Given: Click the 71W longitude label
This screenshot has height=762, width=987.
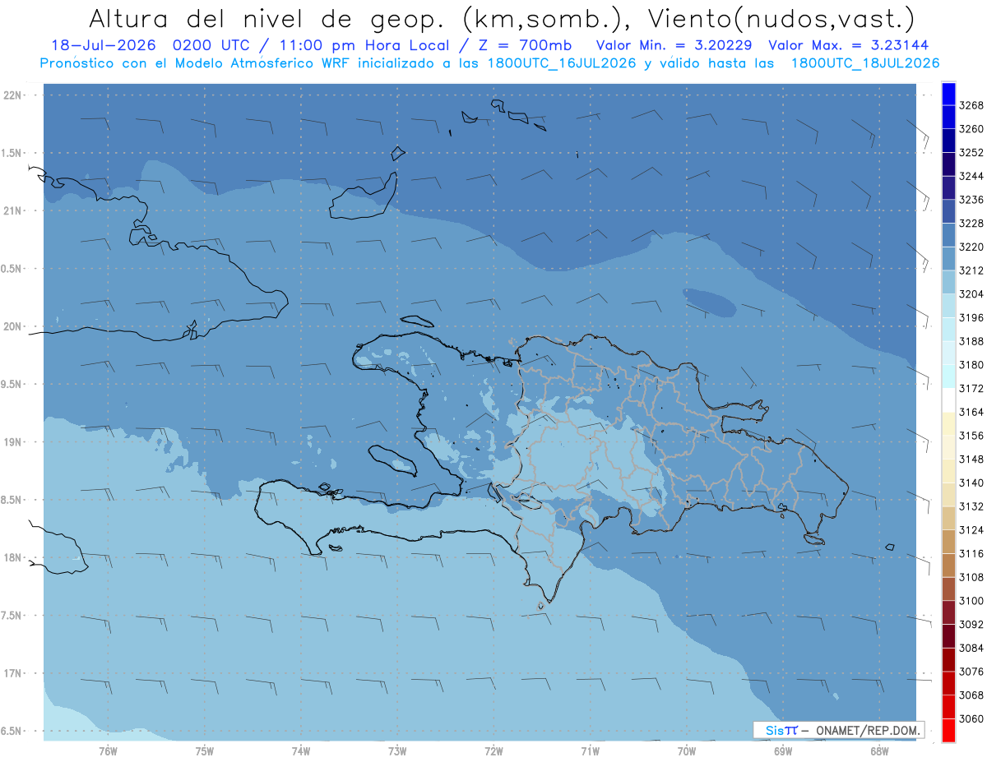Looking at the screenshot, I should 590,751.
